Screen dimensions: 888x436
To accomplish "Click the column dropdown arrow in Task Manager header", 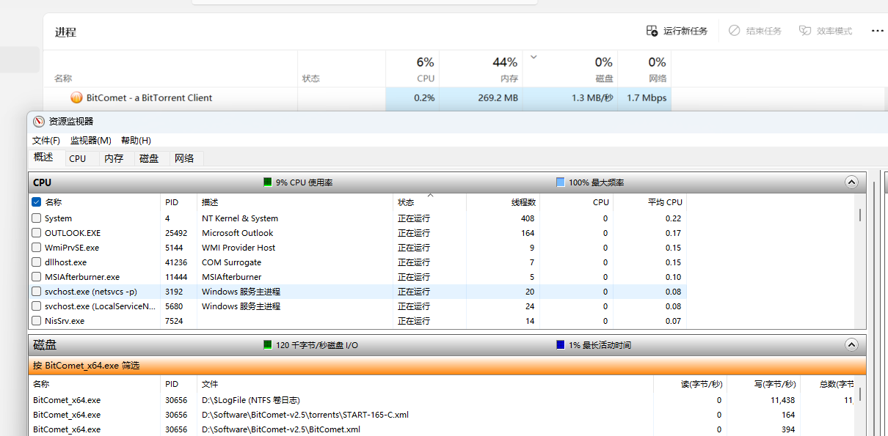I will (x=534, y=57).
